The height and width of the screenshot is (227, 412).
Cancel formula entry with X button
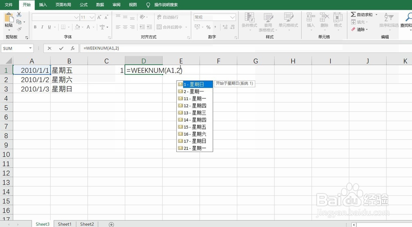(49, 48)
